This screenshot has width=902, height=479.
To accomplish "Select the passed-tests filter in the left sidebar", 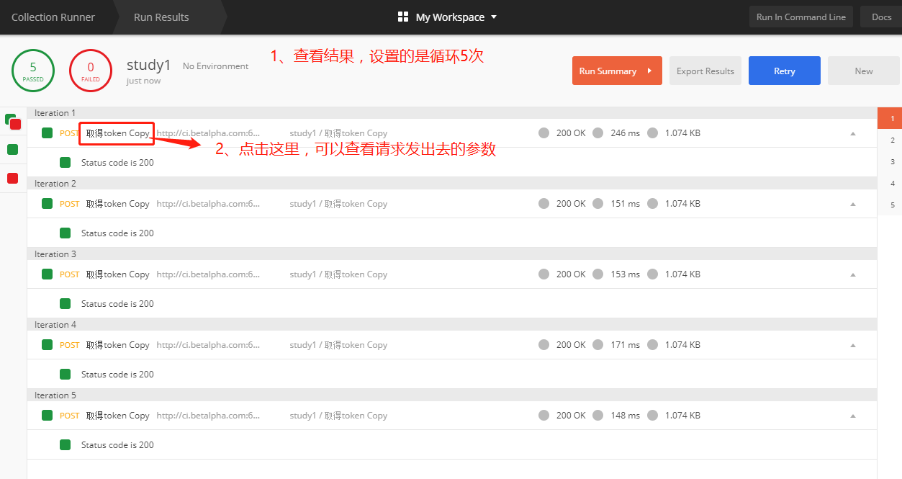I will click(11, 149).
